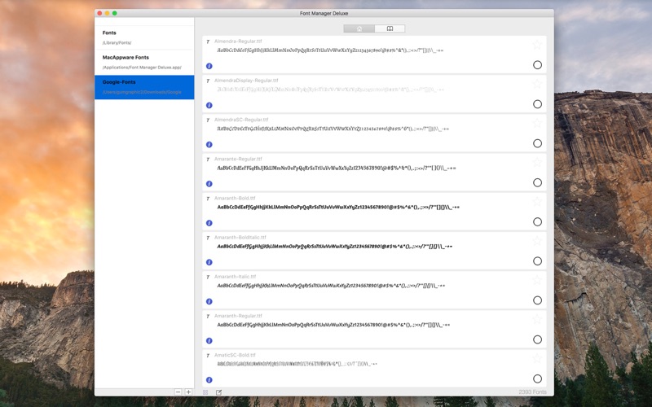
Task: Star AlmendraSC-Regular.ttf as favorite
Action: 537,123
